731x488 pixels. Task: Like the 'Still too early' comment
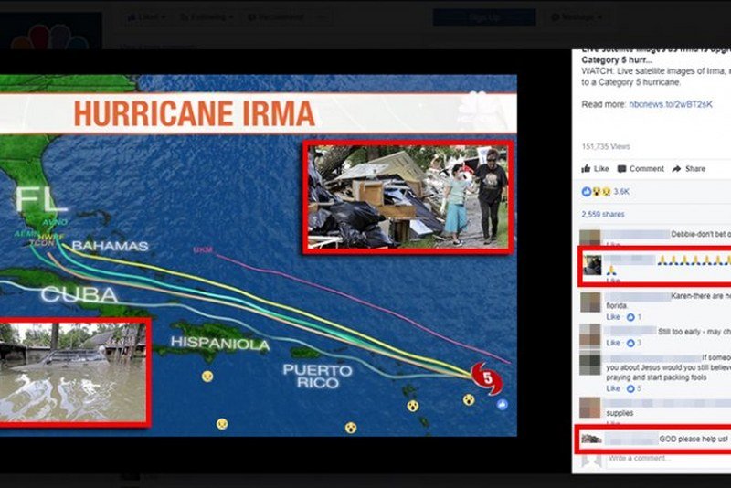[613, 343]
